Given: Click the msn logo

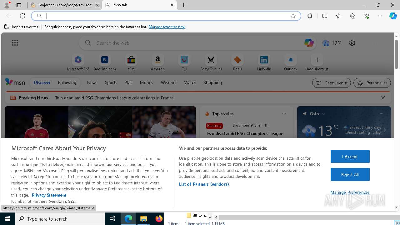Looking at the screenshot, I should click(x=15, y=82).
